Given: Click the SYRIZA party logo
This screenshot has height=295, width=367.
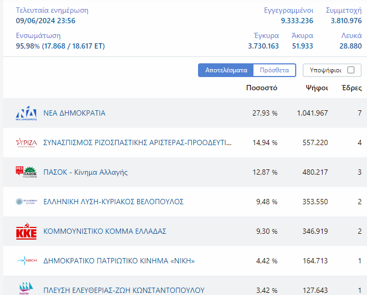Looking at the screenshot, I should [x=26, y=143].
